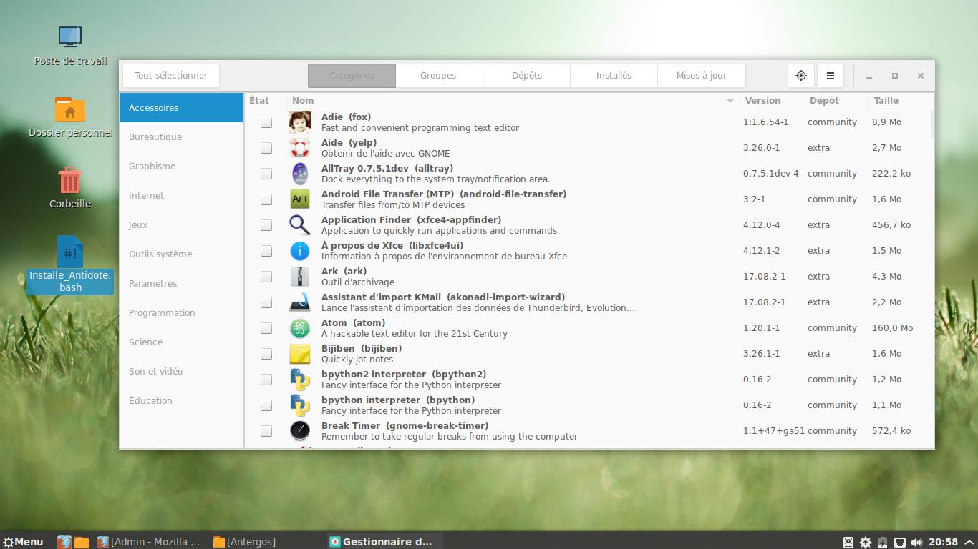
Task: Check the box for Adie (fox)
Action: pyautogui.click(x=266, y=122)
